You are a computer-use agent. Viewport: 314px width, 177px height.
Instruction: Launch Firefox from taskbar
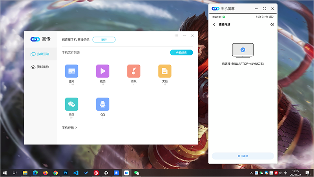[x=46, y=173]
